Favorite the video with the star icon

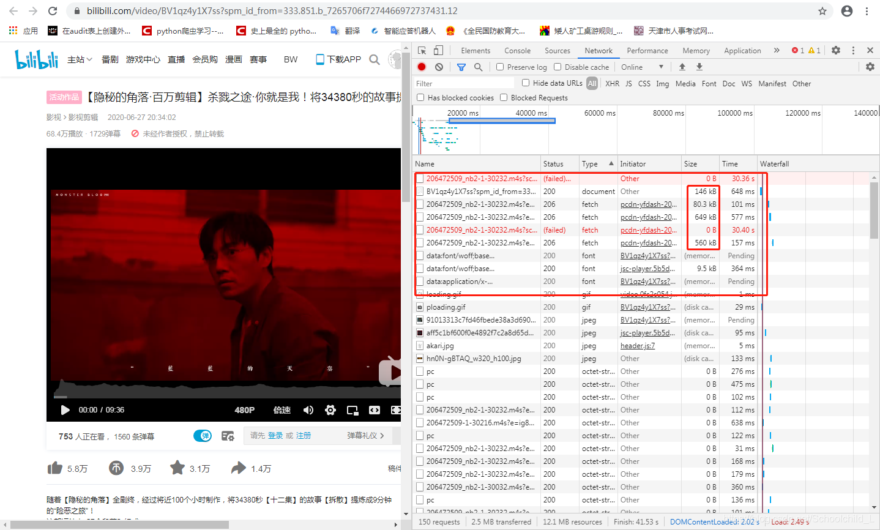point(177,468)
